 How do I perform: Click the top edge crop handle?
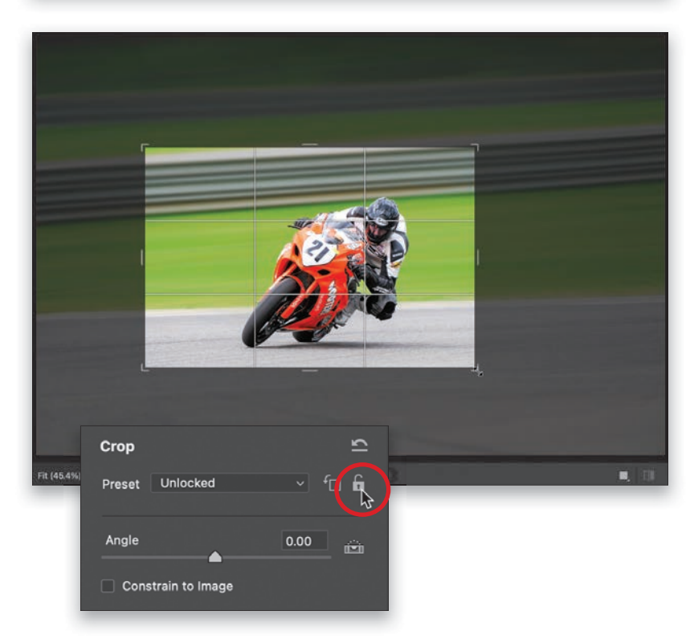tap(310, 146)
